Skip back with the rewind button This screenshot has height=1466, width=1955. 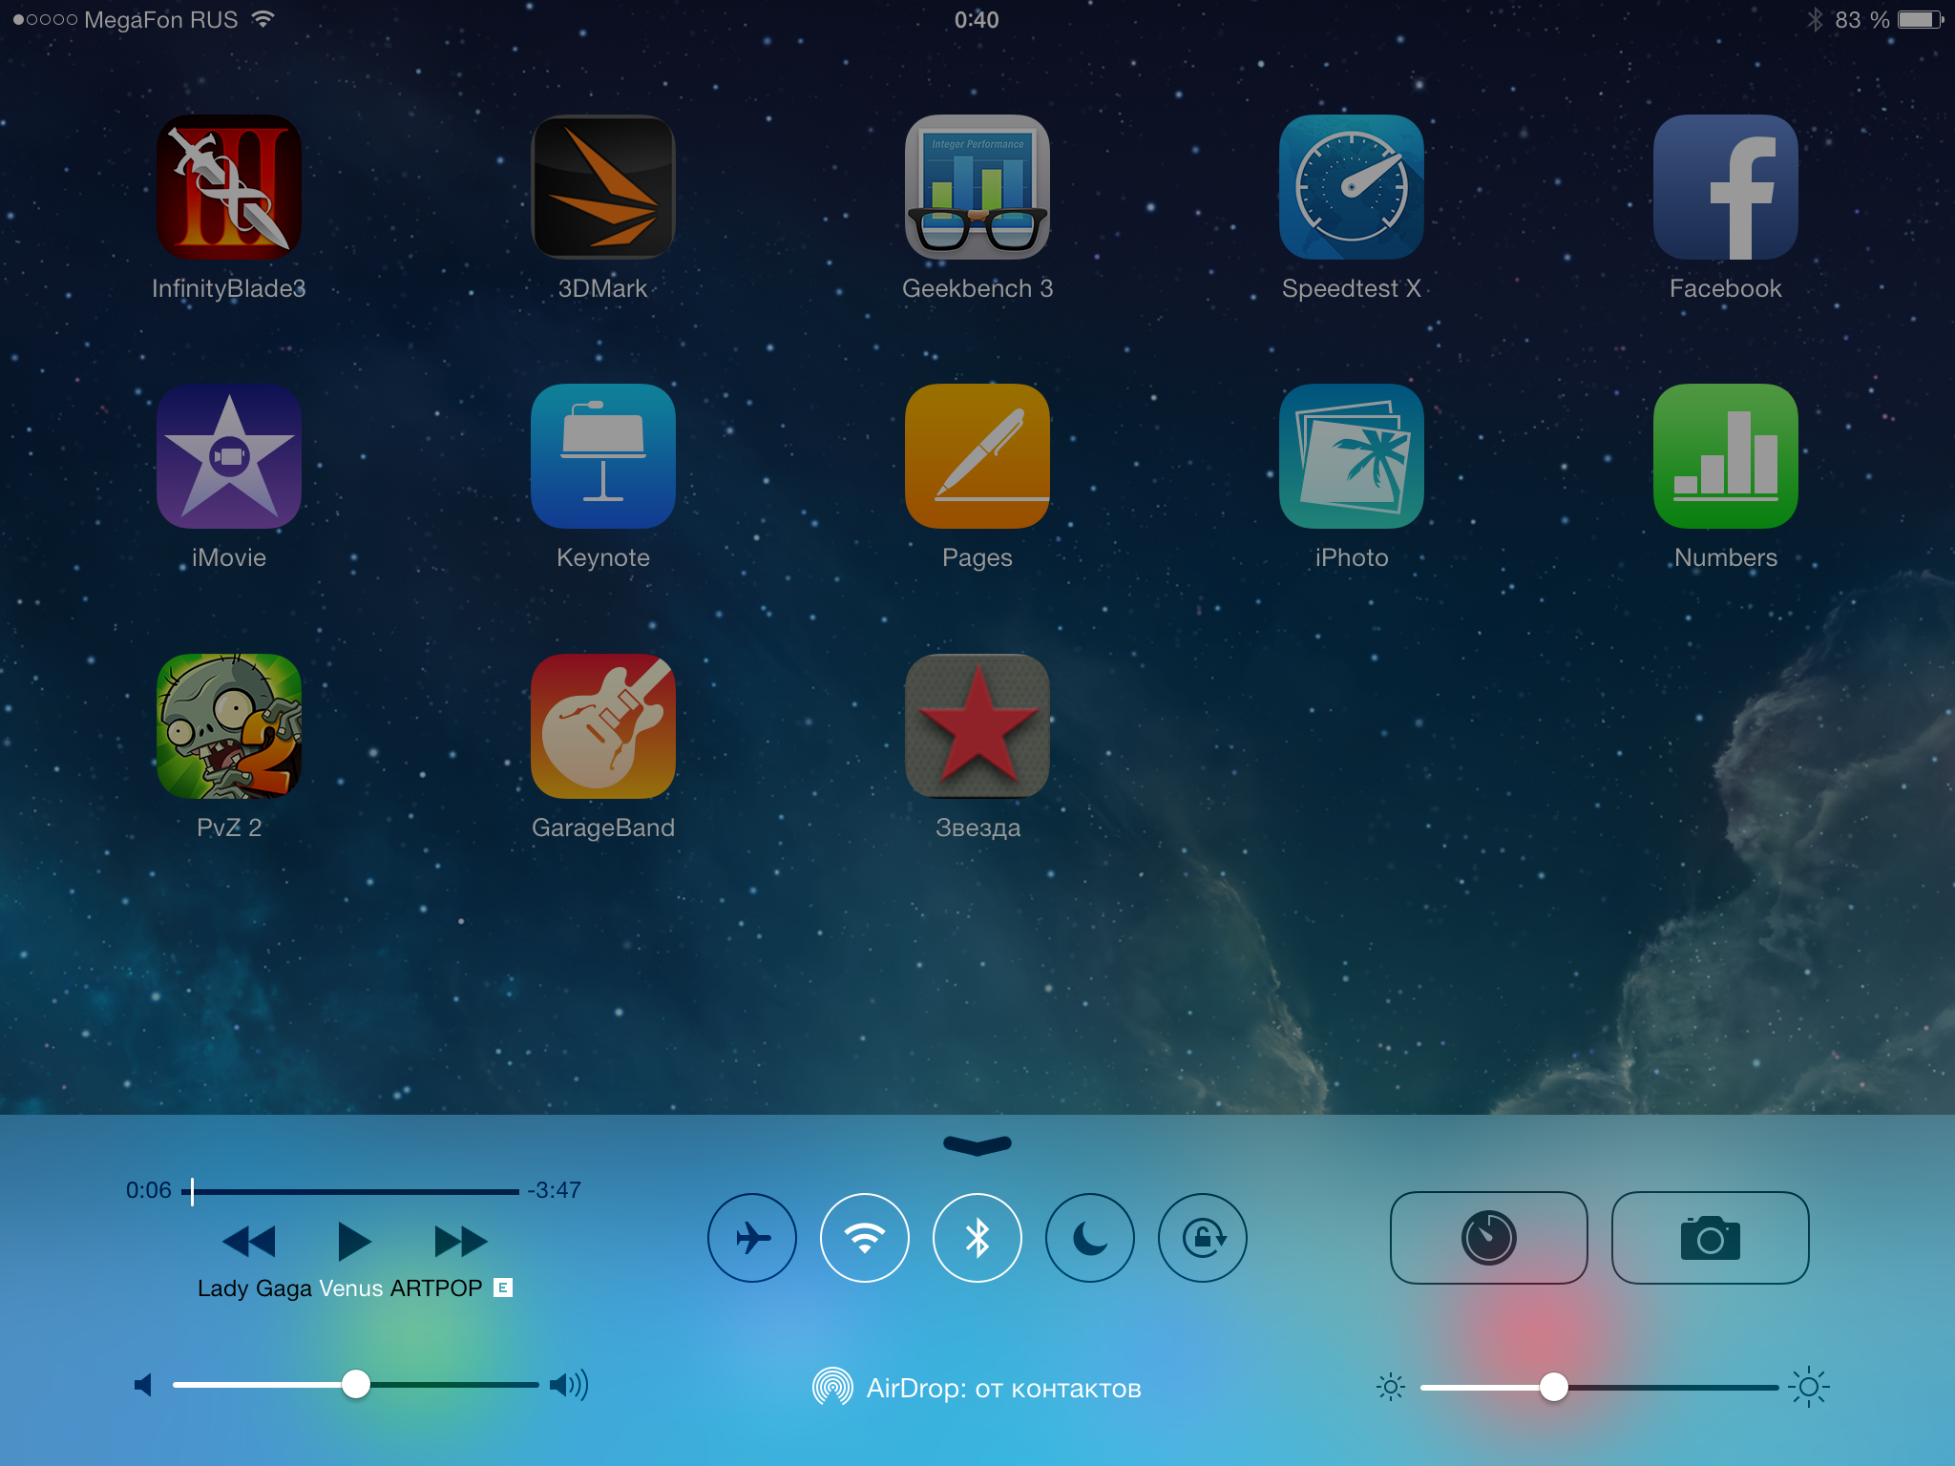coord(248,1242)
